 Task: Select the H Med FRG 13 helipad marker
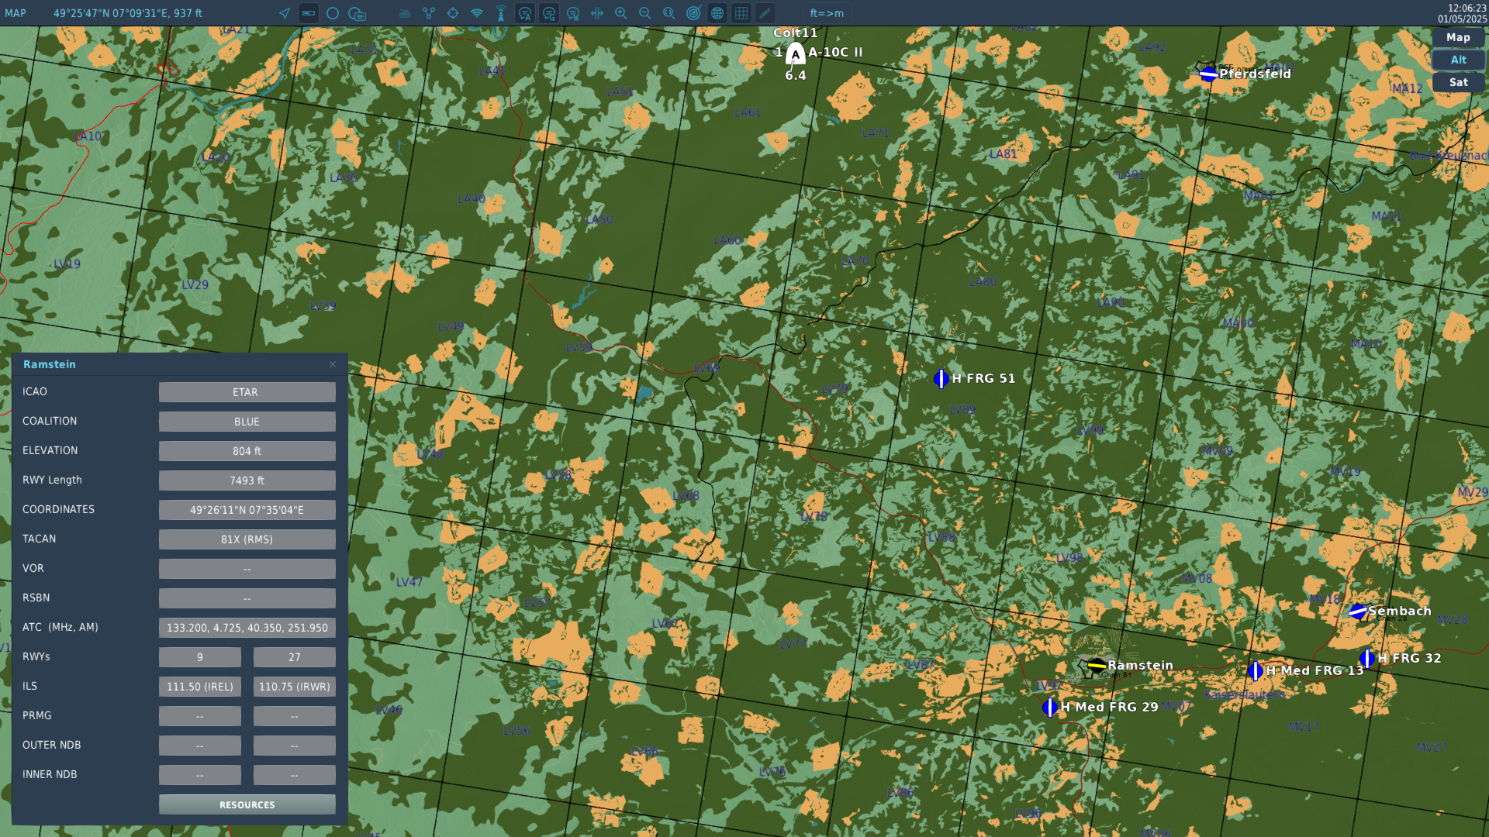click(1256, 671)
